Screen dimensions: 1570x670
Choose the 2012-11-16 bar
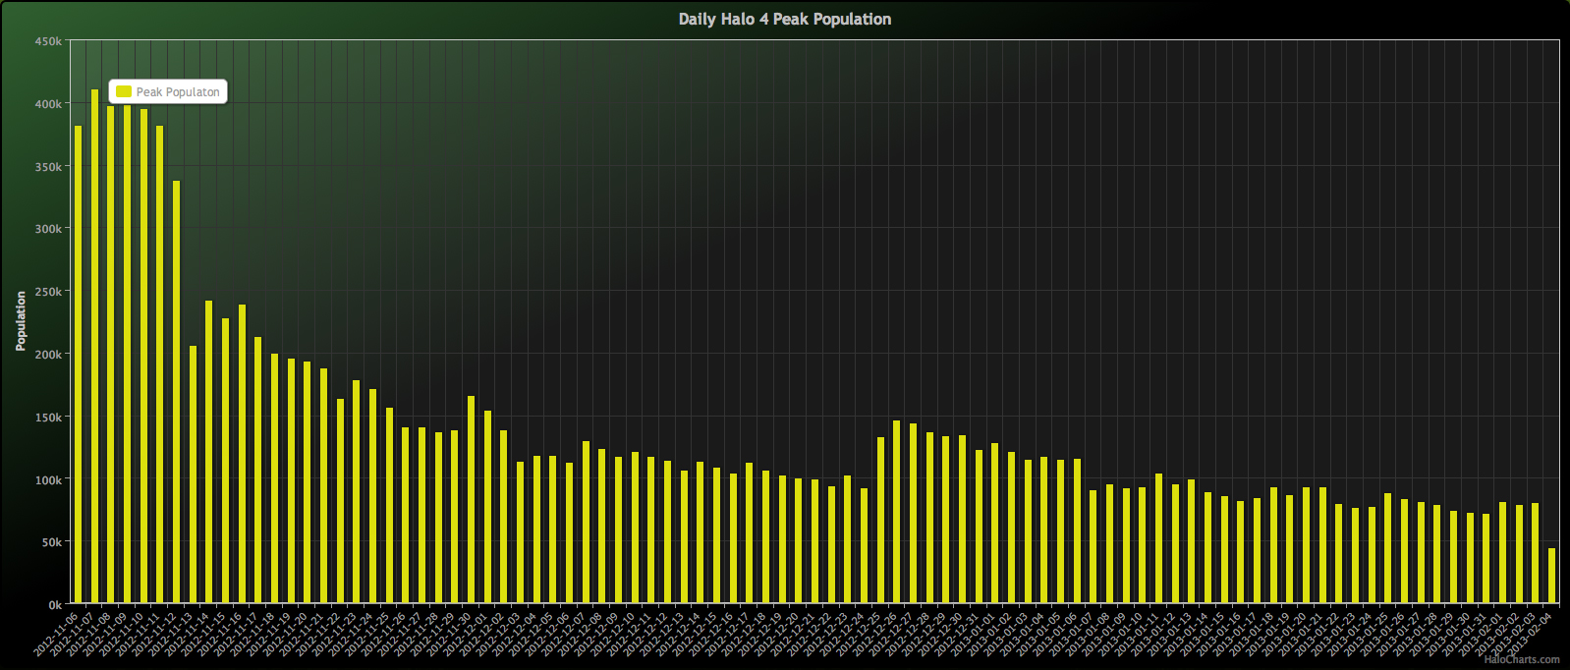[242, 454]
